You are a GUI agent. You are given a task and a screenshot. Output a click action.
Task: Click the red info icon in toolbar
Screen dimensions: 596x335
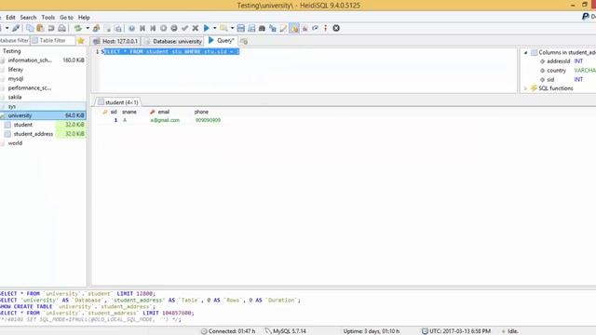click(x=325, y=28)
